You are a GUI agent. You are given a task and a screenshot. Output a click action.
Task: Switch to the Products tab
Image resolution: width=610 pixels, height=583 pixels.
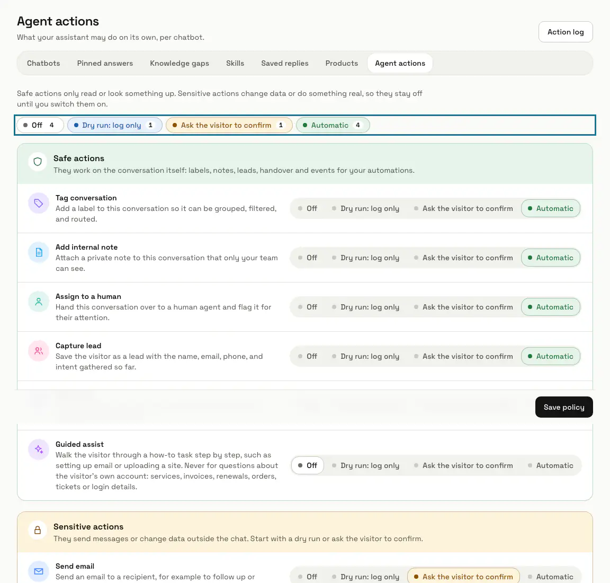(x=342, y=63)
